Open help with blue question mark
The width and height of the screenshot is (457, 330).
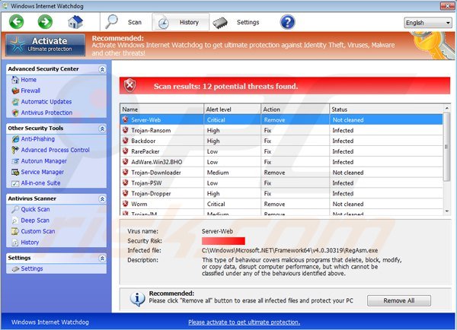coord(287,22)
